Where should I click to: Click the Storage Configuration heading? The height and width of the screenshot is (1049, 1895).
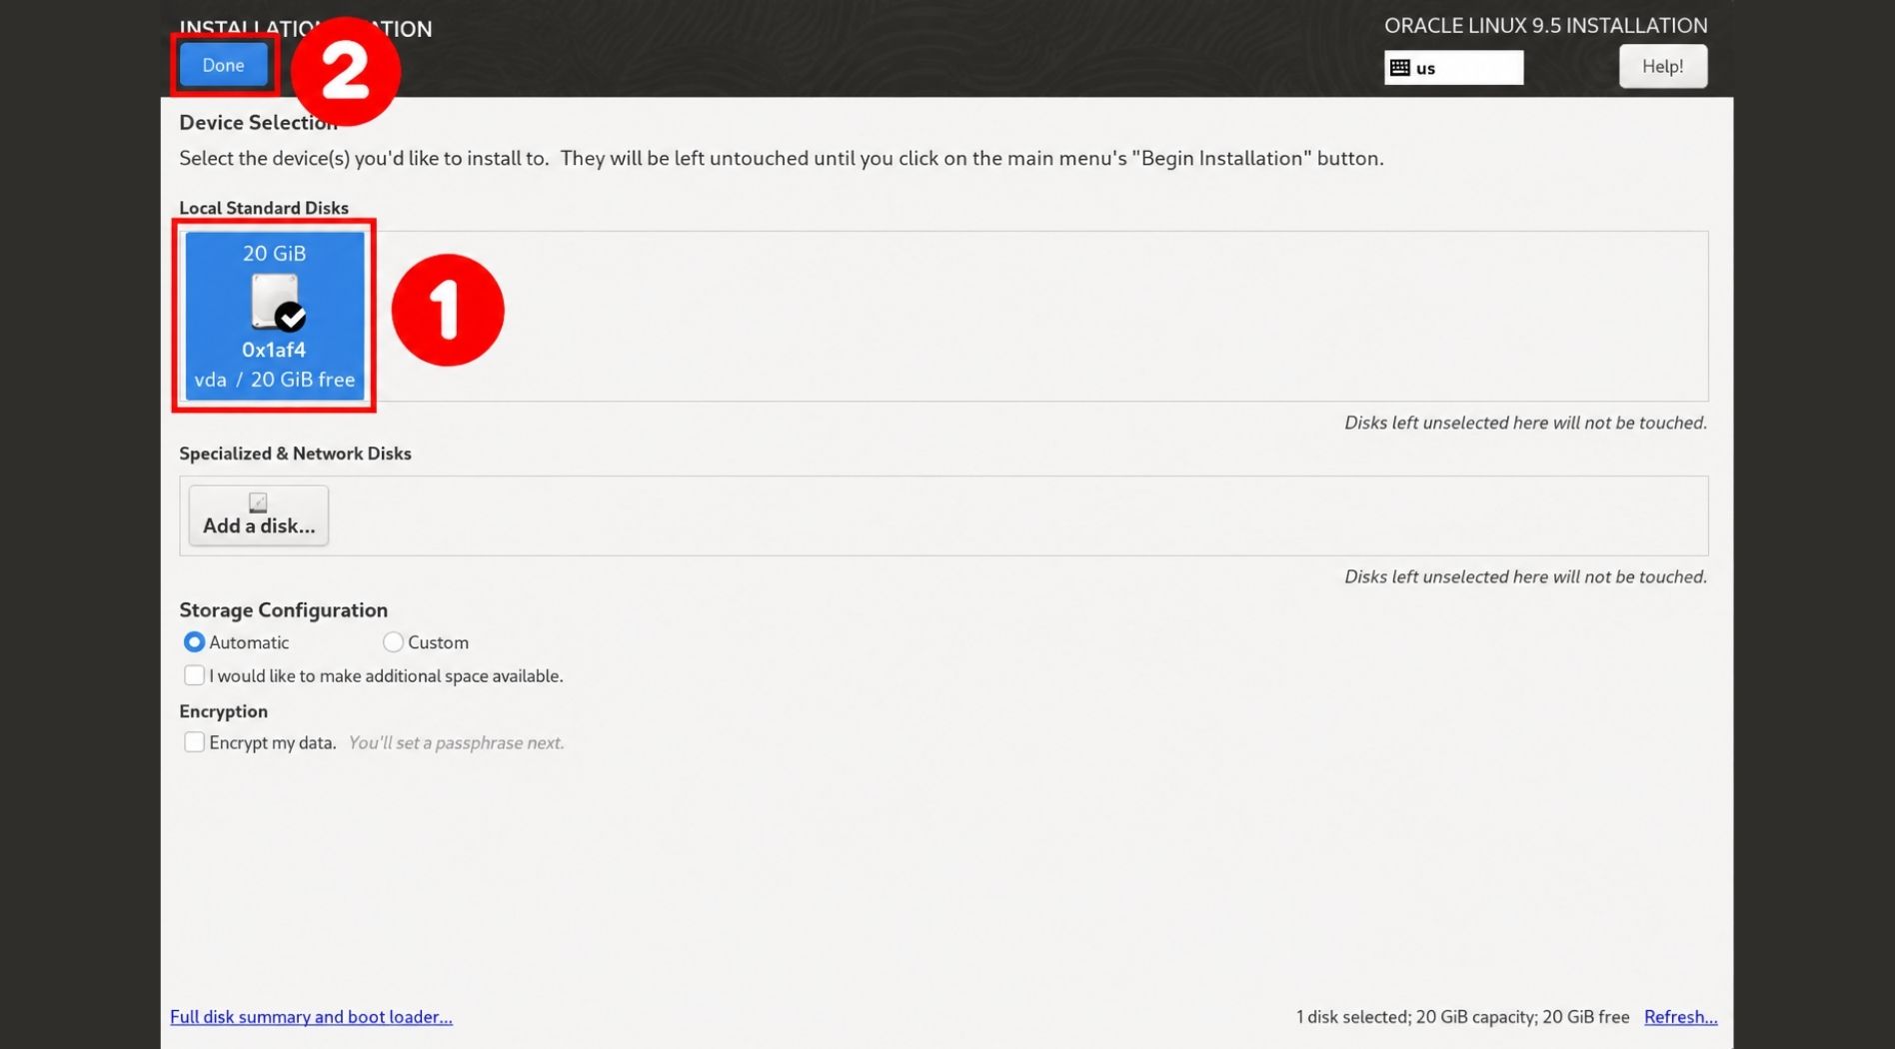pos(283,610)
